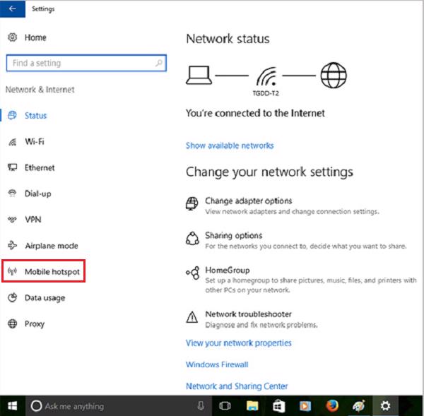Open Proxy settings
424x416 pixels.
point(34,324)
